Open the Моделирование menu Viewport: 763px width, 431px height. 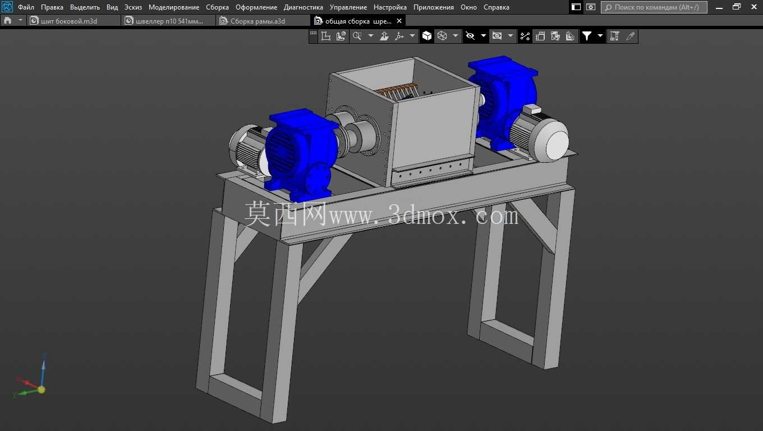click(x=174, y=7)
